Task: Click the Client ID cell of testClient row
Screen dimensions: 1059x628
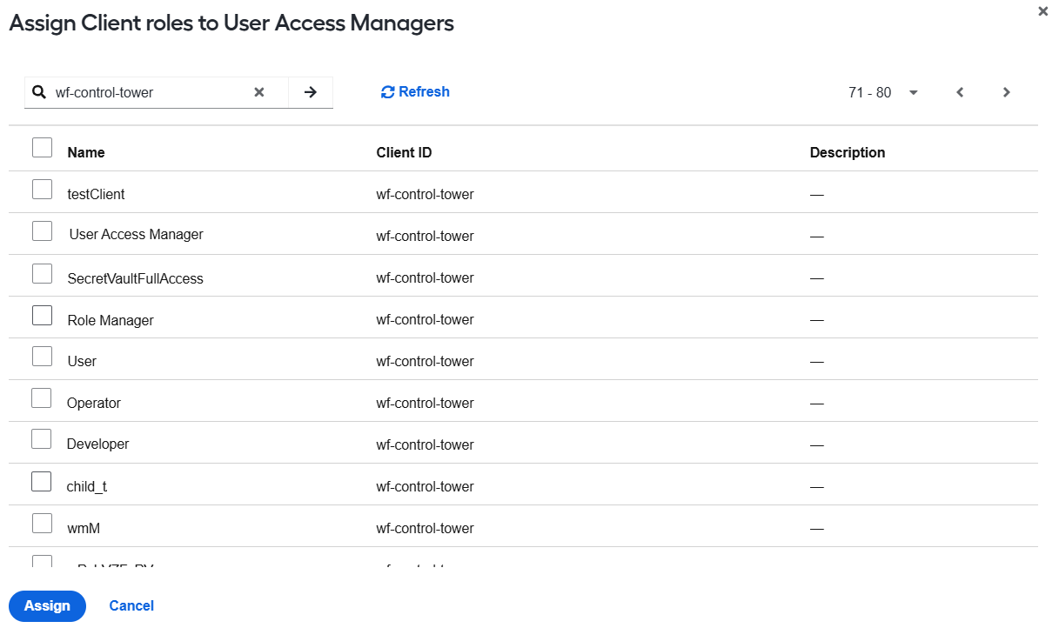Action: 425,194
